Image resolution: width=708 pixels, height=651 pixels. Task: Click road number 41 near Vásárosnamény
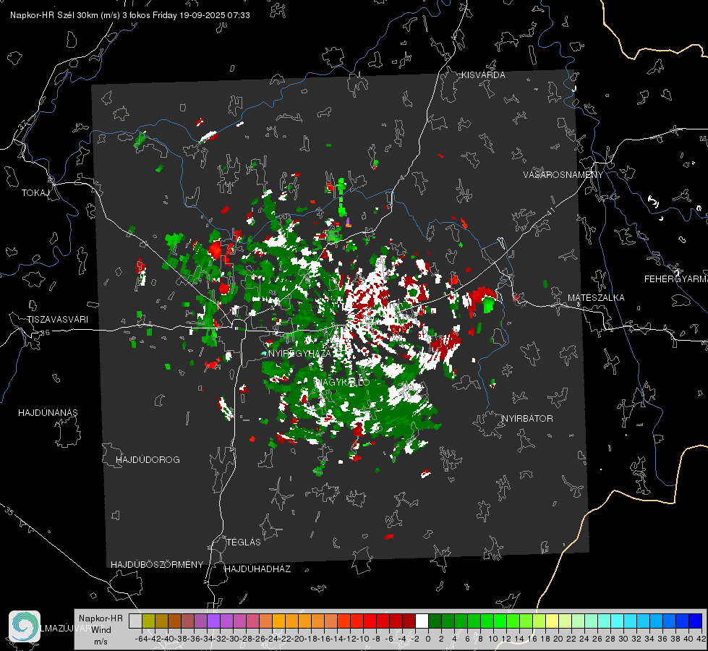click(x=550, y=211)
